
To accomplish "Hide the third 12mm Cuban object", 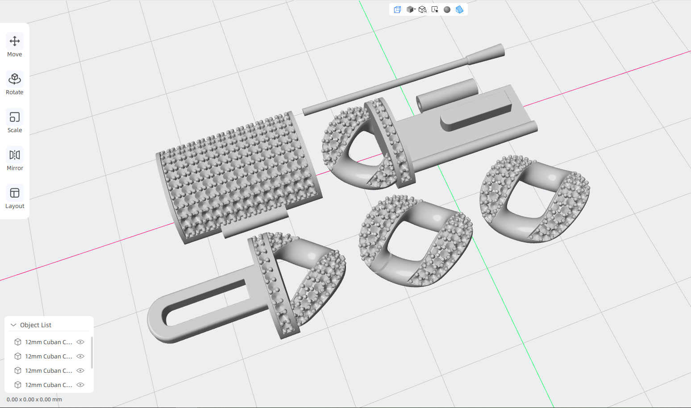I will [x=80, y=371].
